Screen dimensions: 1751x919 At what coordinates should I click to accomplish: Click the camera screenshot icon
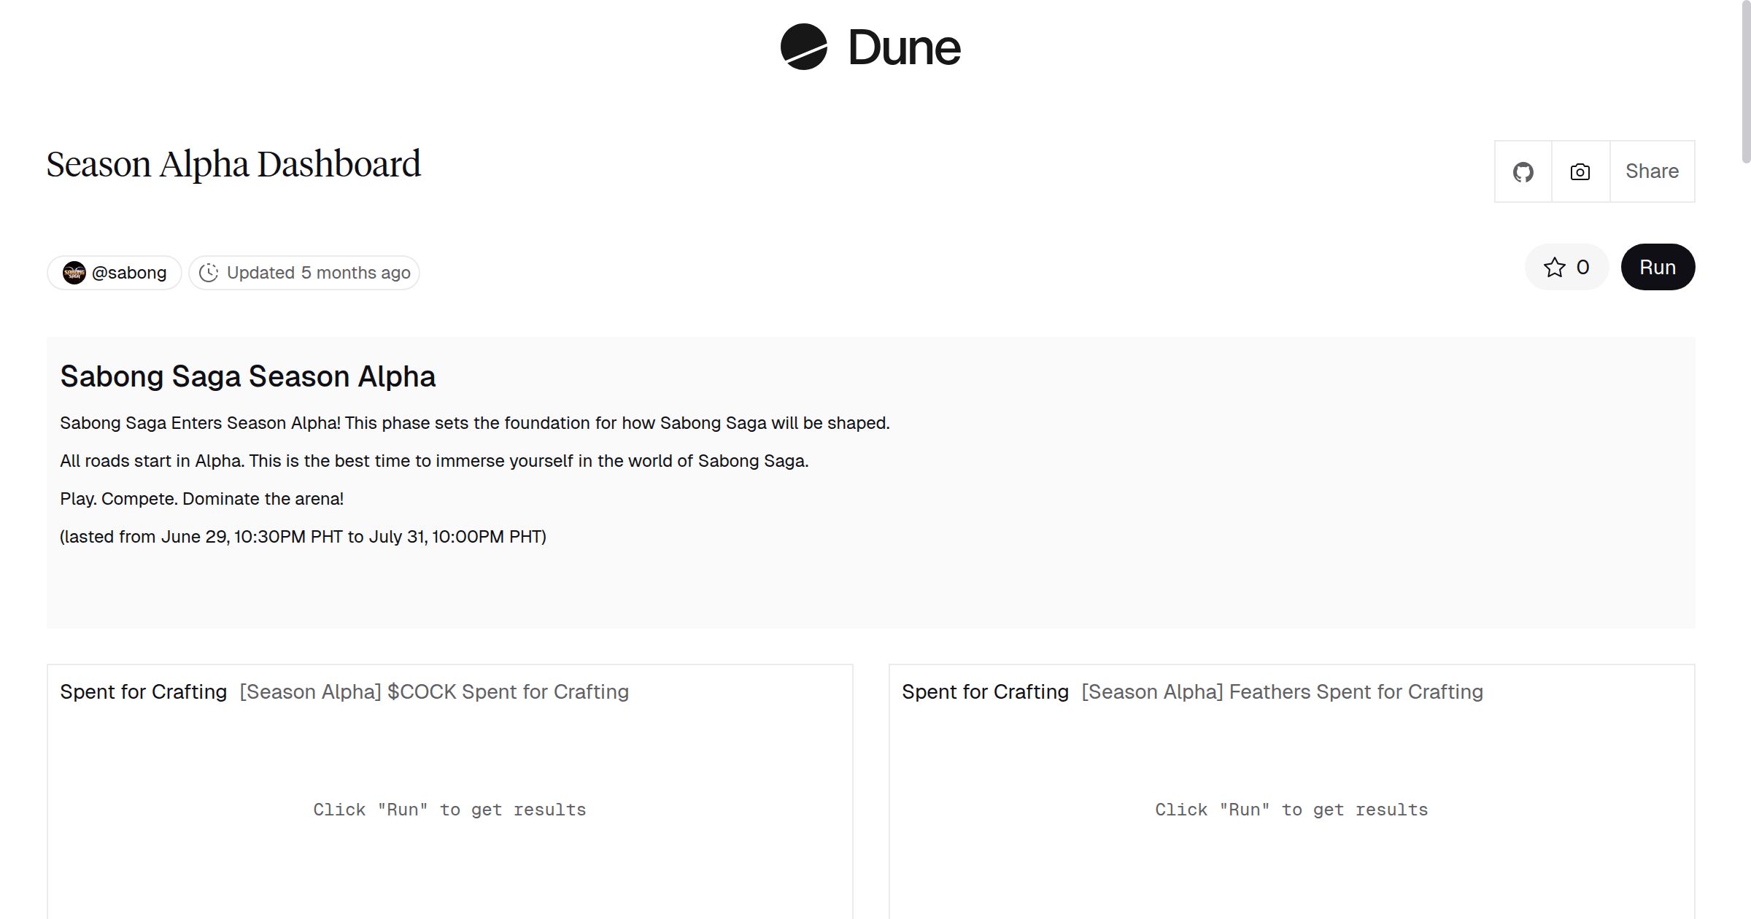(x=1580, y=172)
